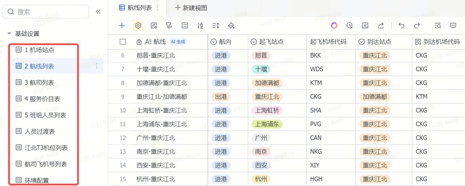Click the row height icon
The width and height of the screenshot is (465, 186).
click(216, 25)
